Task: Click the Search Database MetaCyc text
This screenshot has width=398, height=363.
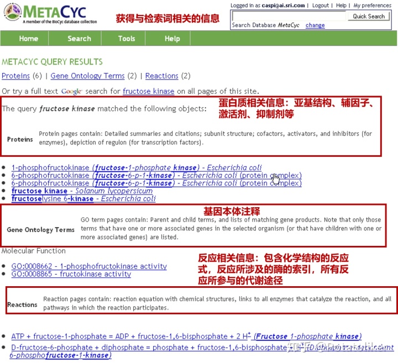Action: tap(265, 25)
